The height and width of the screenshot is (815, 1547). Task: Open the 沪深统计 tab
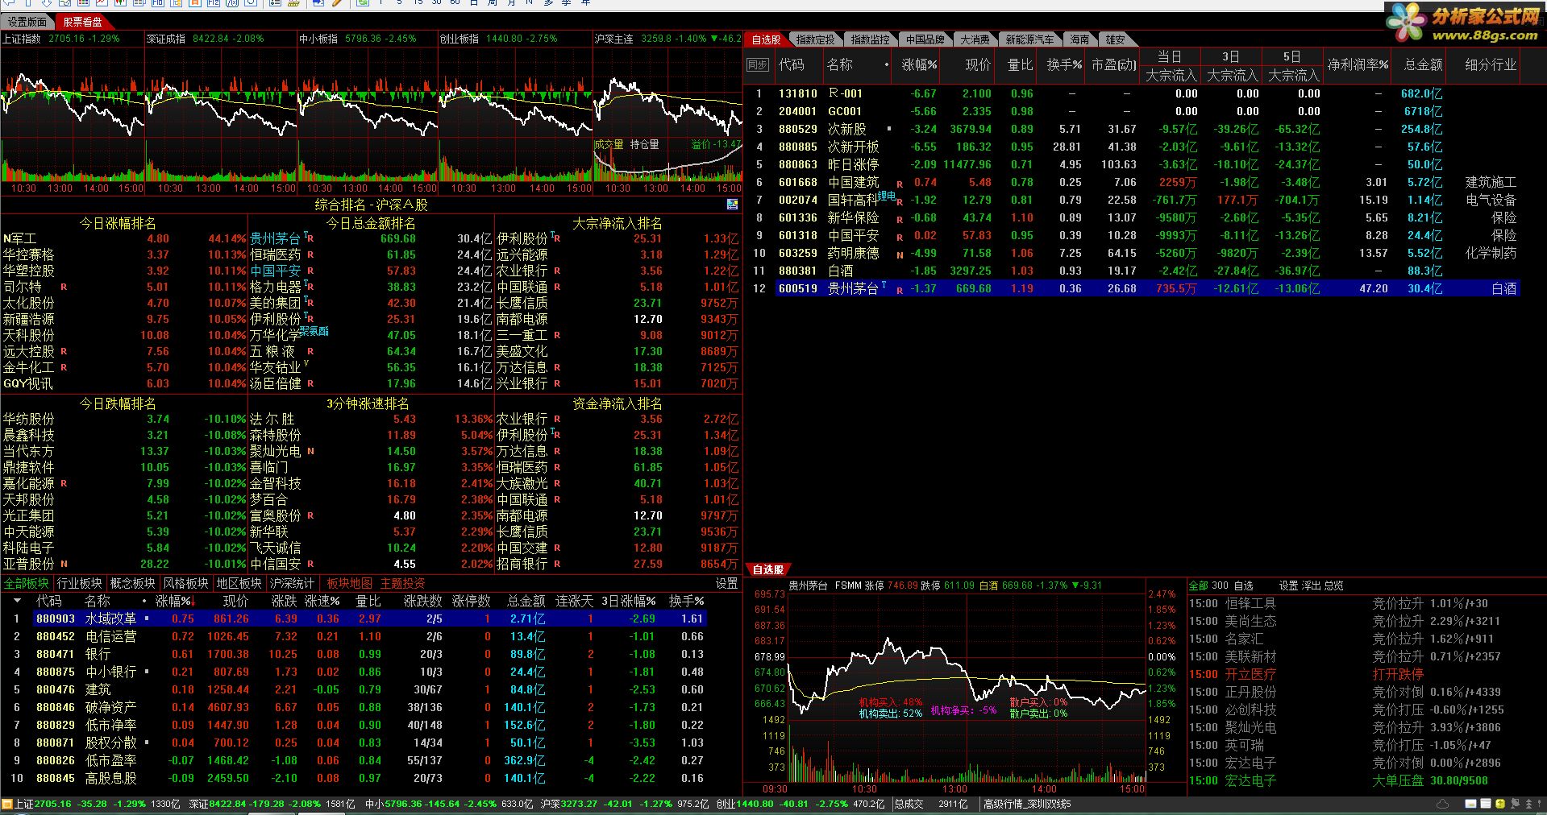[x=292, y=583]
